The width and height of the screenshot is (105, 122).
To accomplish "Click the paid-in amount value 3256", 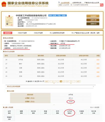I will (71, 101).
